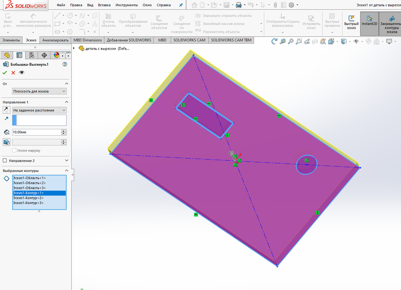Image resolution: width=401 pixels, height=290 pixels.
Task: Confirm extrude with the green checkmark
Action: (5, 73)
